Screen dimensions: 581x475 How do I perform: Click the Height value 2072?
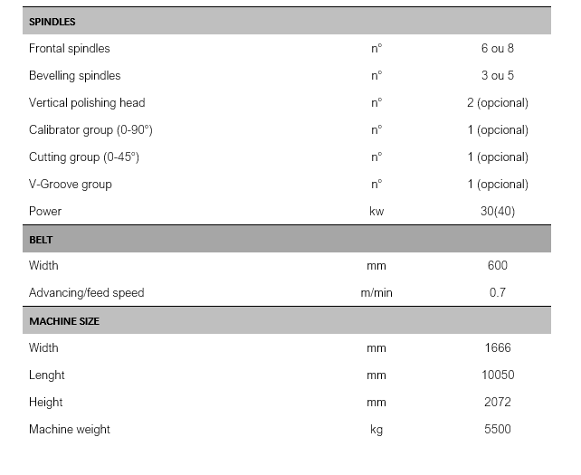tap(498, 403)
